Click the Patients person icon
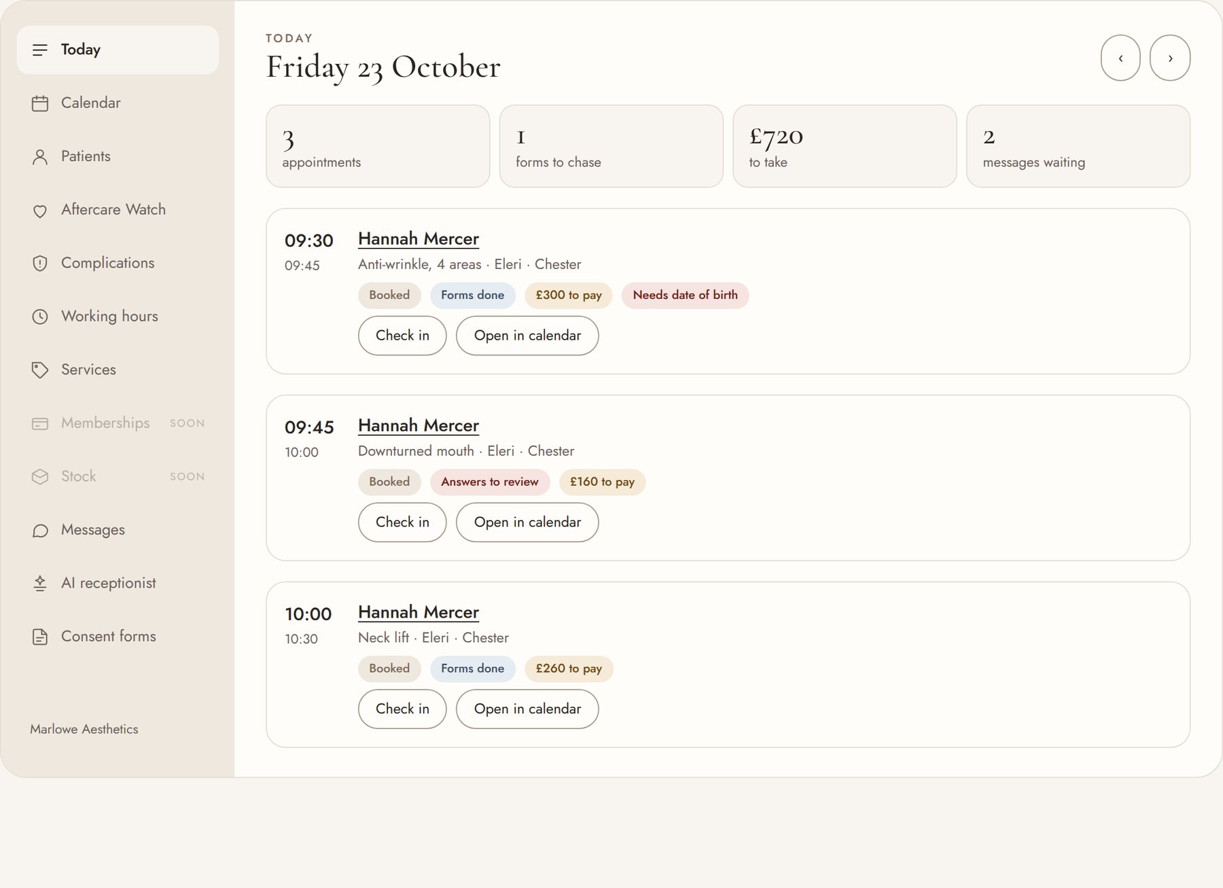This screenshot has height=888, width=1223. [x=40, y=157]
